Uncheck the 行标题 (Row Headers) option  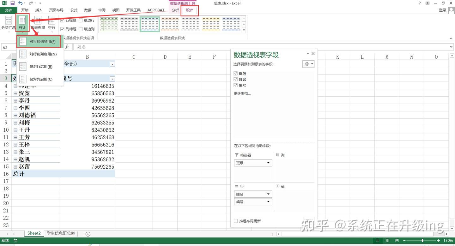coord(63,20)
